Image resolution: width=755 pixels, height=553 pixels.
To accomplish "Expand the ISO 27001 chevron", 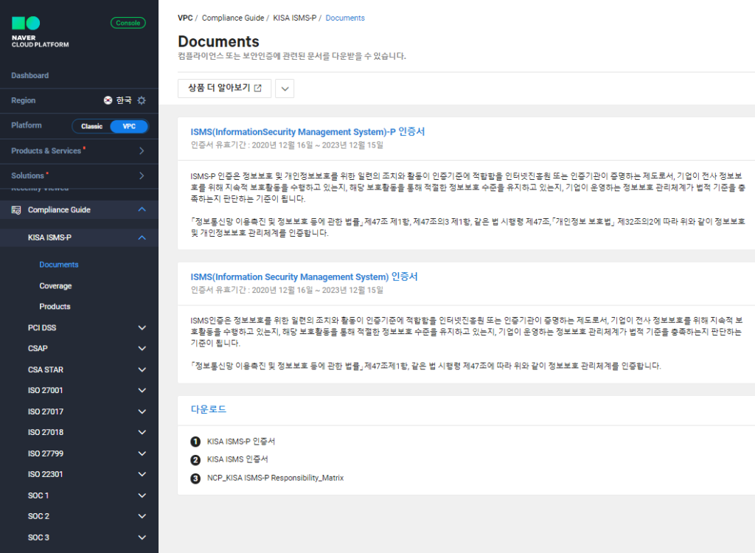I will (142, 390).
